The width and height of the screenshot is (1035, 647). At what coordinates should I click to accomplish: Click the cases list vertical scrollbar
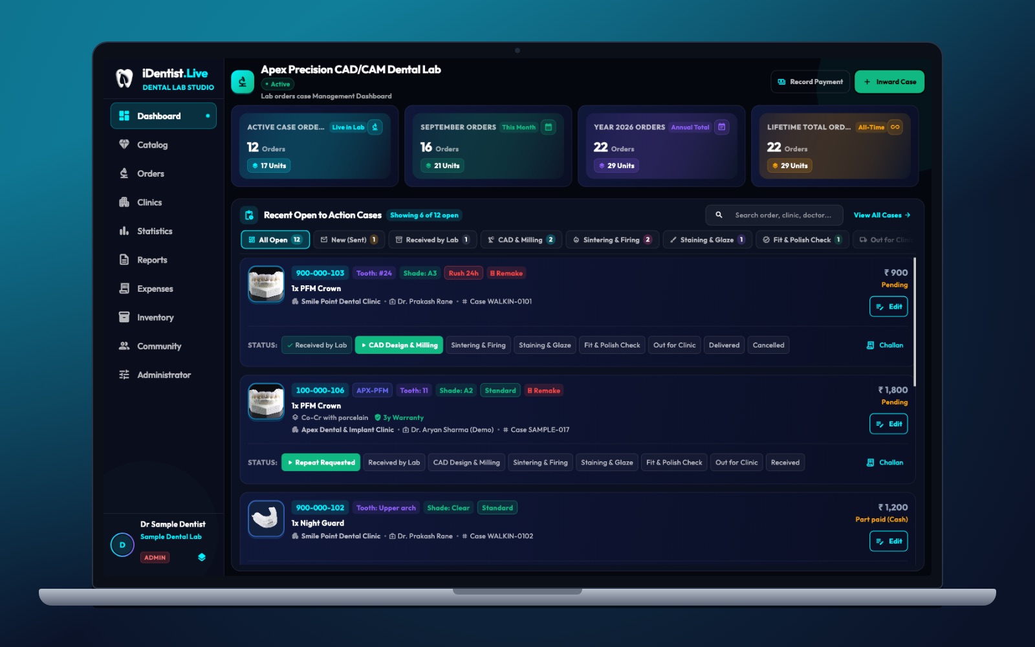[x=915, y=322]
